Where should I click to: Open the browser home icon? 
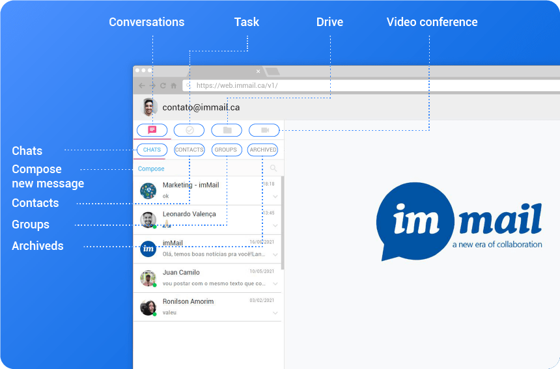[174, 86]
